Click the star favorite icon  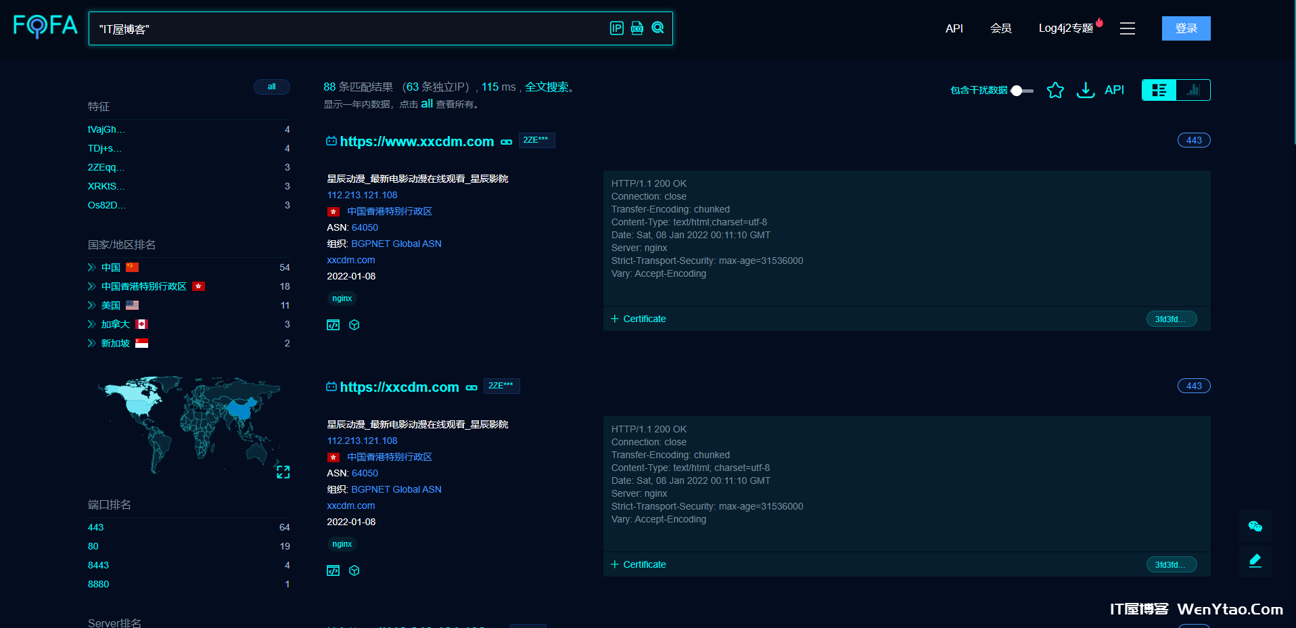1055,90
